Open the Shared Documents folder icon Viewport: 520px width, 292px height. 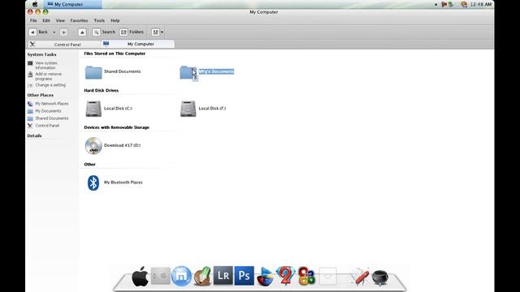point(93,72)
